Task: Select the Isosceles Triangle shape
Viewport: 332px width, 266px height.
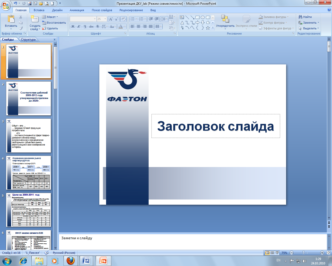Action: (182, 23)
